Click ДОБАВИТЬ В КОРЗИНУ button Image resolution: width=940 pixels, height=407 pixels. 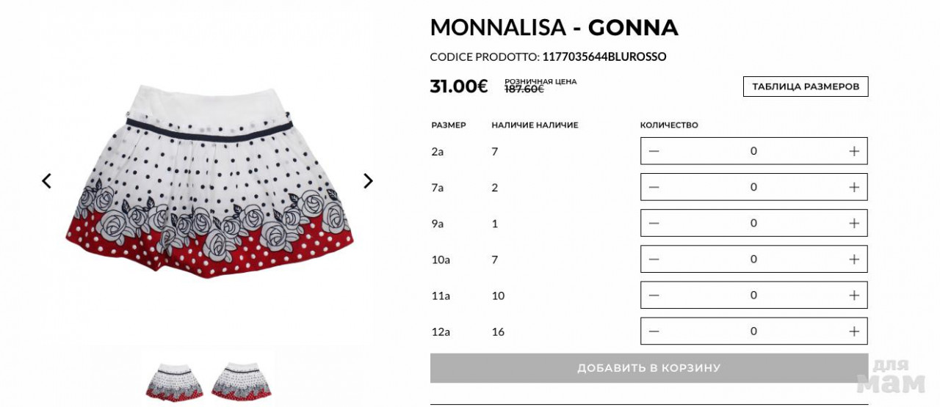648,368
